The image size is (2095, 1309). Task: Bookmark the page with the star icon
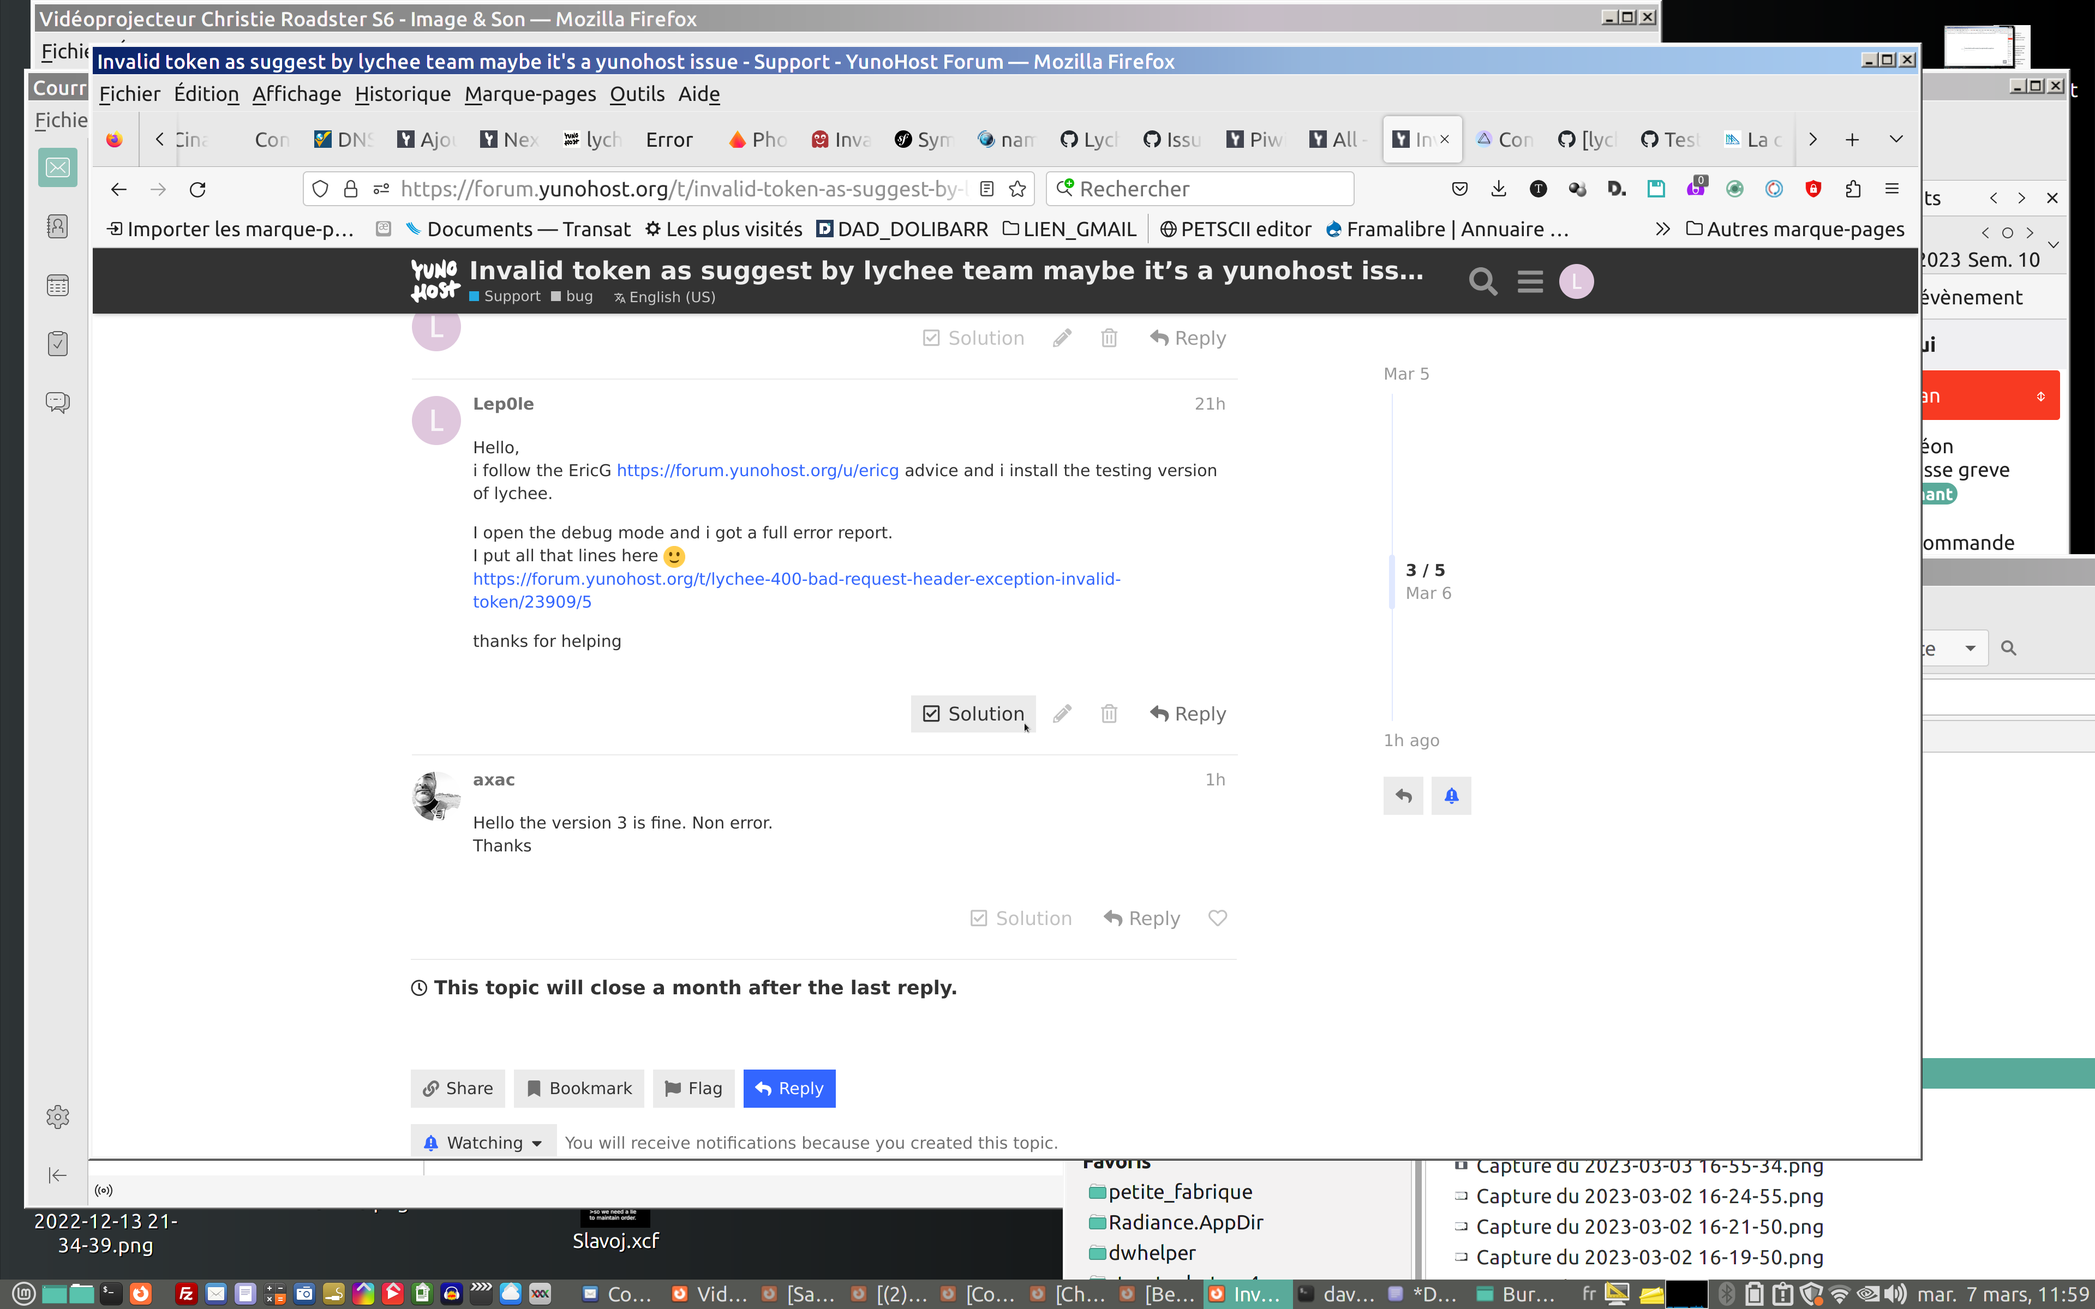pyautogui.click(x=1017, y=189)
